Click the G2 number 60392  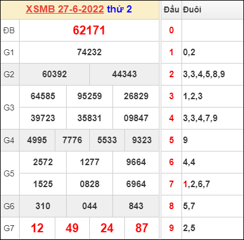pos(55,74)
